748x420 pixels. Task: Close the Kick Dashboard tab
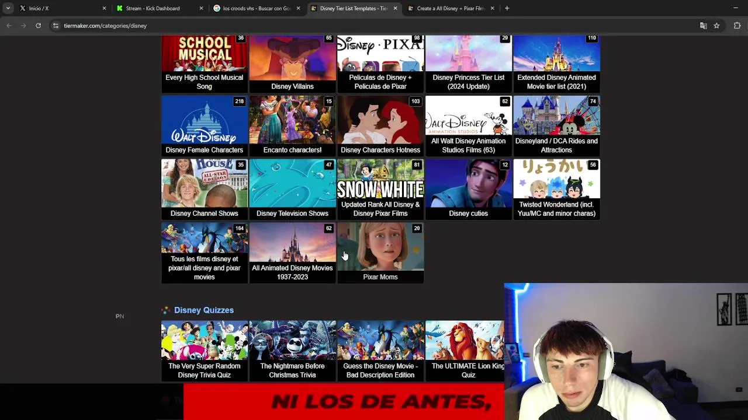pos(201,8)
